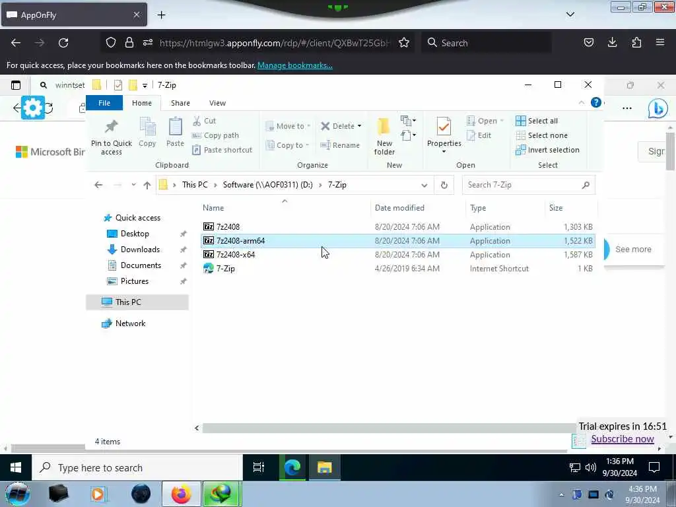Click Open in the Open group

click(485, 121)
